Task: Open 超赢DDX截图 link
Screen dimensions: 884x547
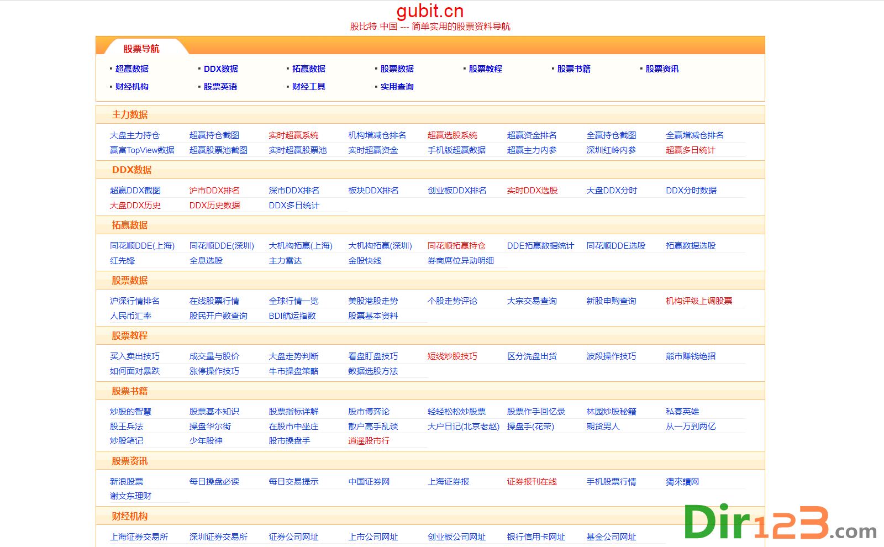Action: click(x=135, y=191)
